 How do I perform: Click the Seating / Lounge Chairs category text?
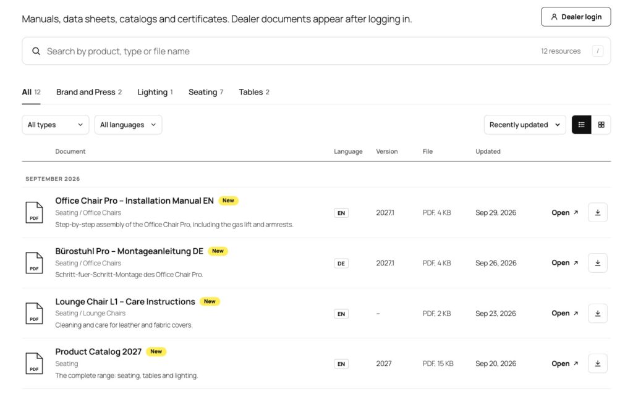click(x=90, y=313)
